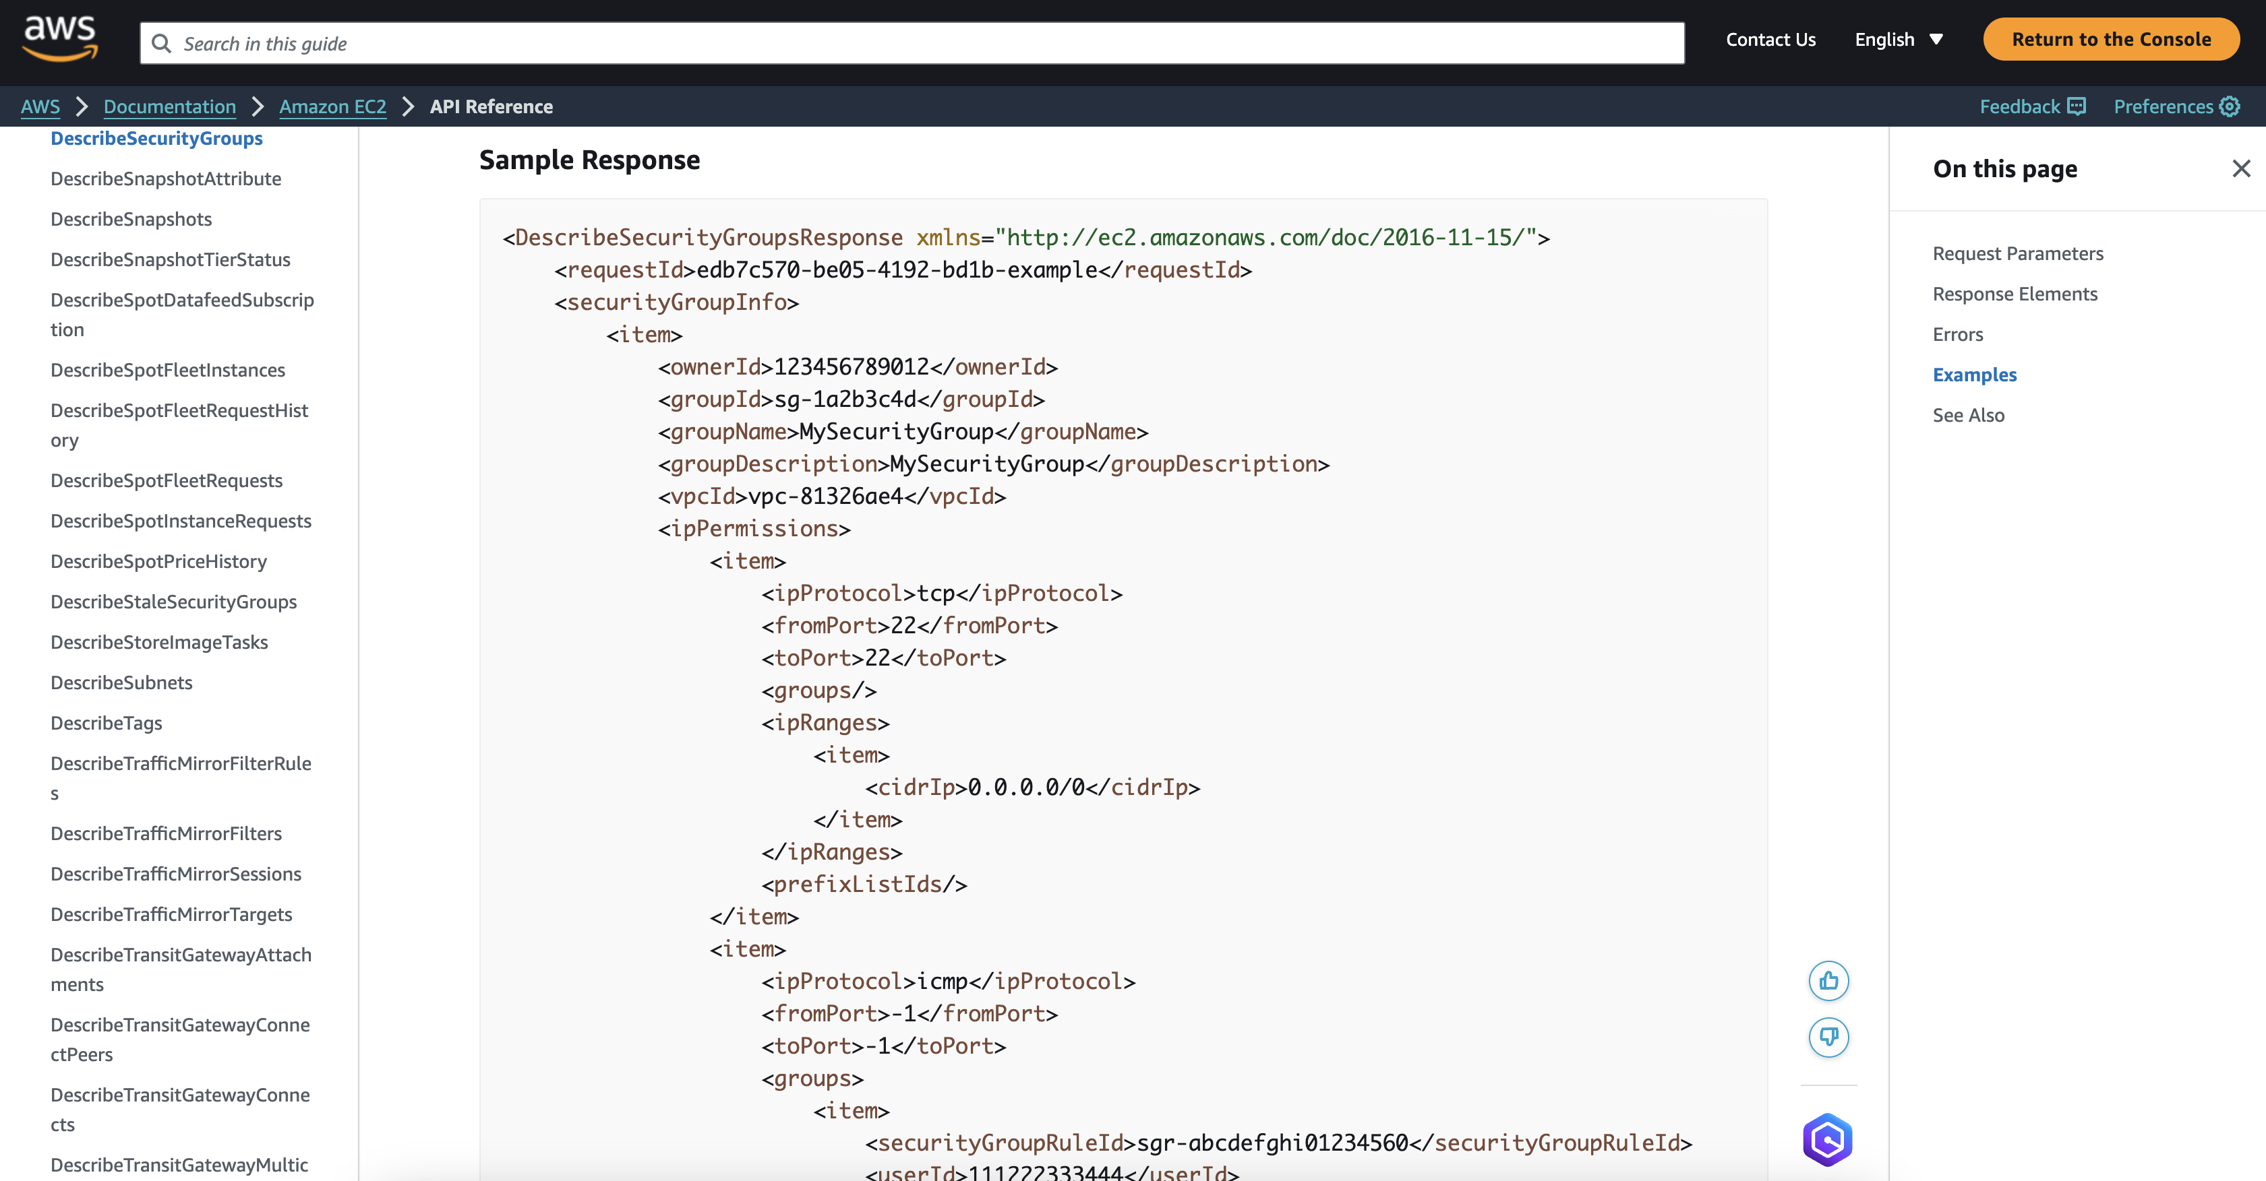Viewport: 2266px width, 1181px height.
Task: Expand the language selector caret
Action: pyautogui.click(x=1935, y=40)
